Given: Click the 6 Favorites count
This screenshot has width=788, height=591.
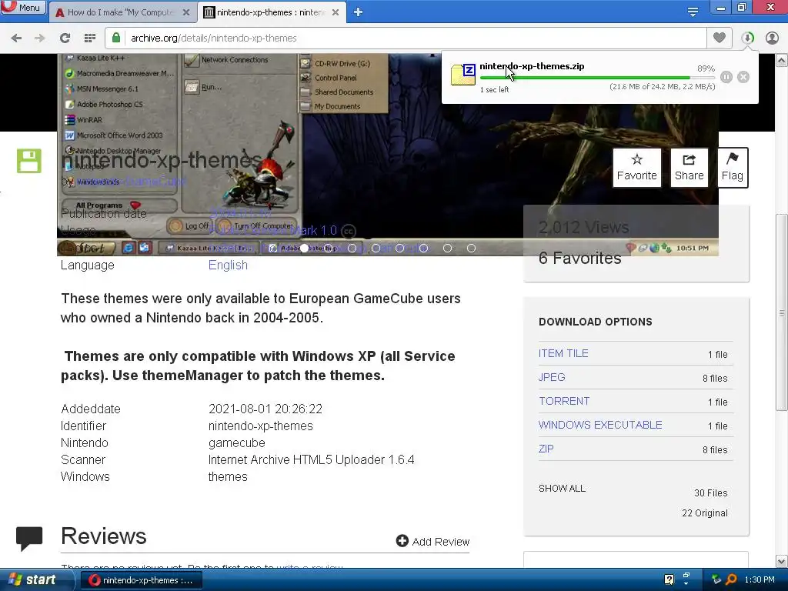Looking at the screenshot, I should 580,258.
